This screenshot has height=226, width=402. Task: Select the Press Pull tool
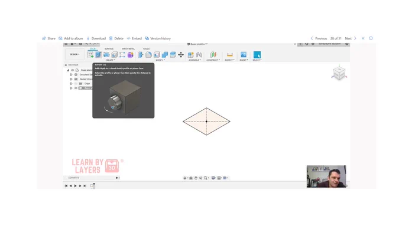[141, 54]
